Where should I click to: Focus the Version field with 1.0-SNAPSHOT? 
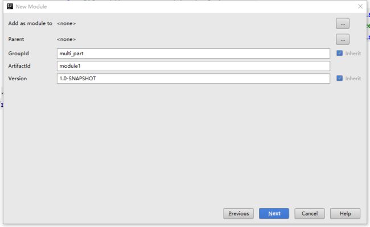click(194, 79)
